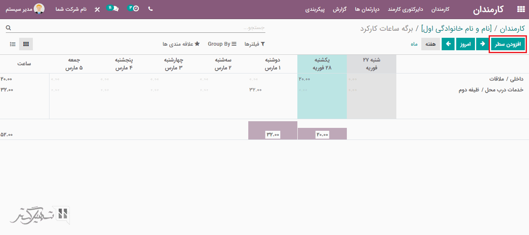Select the ماه (month) range
The height and width of the screenshot is (235, 529).
tap(414, 44)
